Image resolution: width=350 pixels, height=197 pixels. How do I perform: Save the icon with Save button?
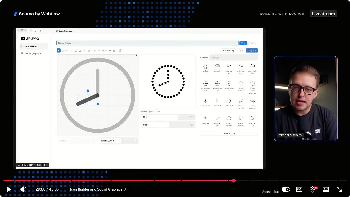[x=243, y=43]
